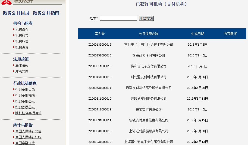Click date 2018年6月26日 in 财付通 row
248x145 pixels.
[x=197, y=77]
